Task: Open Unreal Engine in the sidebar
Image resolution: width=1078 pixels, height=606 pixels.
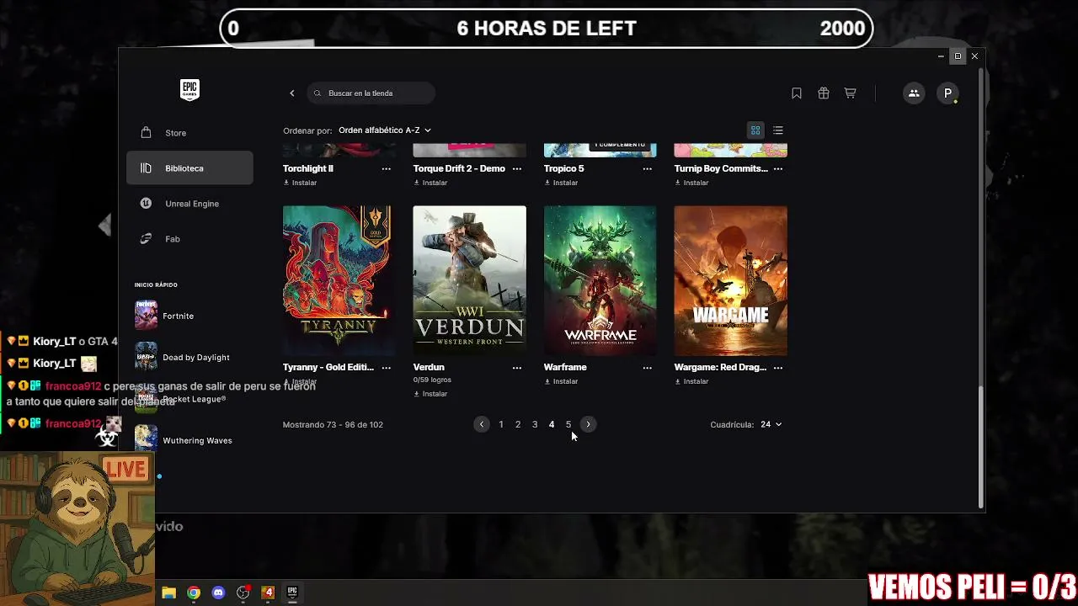Action: (189, 204)
